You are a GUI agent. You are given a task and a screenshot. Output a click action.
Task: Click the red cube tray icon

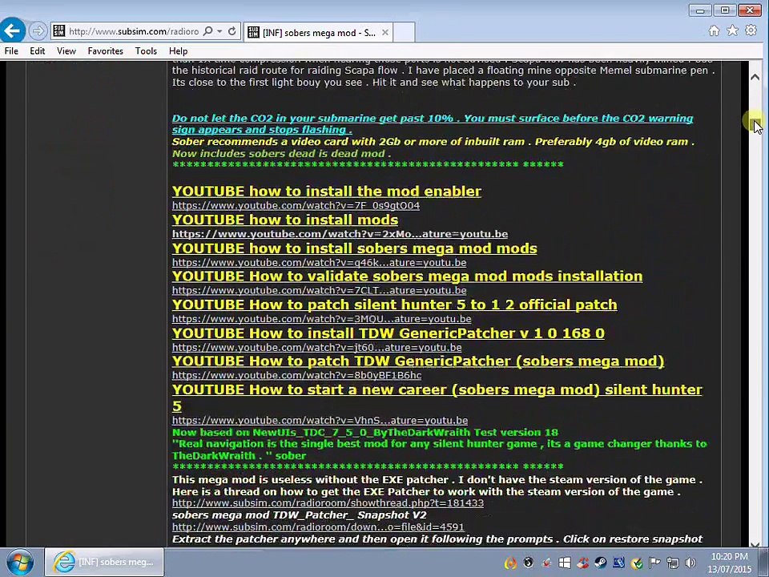pyautogui.click(x=582, y=563)
